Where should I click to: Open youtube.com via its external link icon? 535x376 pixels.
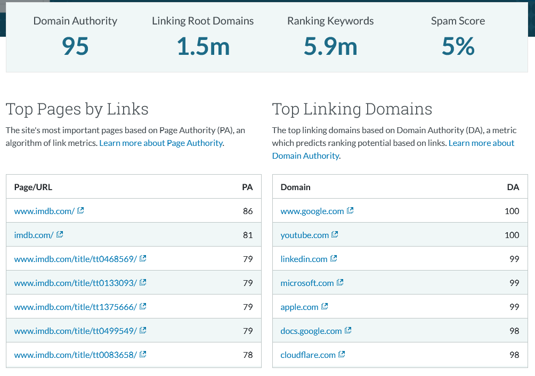(x=335, y=234)
